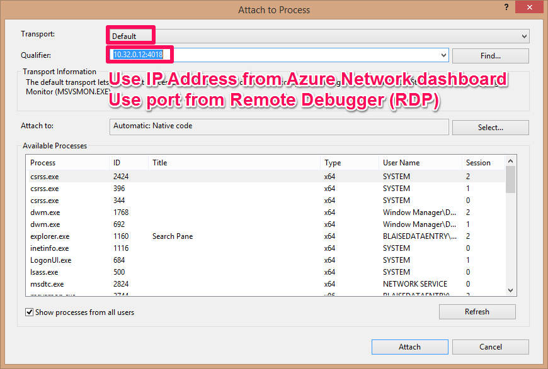This screenshot has width=548, height=369.
Task: Click the help question mark icon
Action: pyautogui.click(x=506, y=7)
